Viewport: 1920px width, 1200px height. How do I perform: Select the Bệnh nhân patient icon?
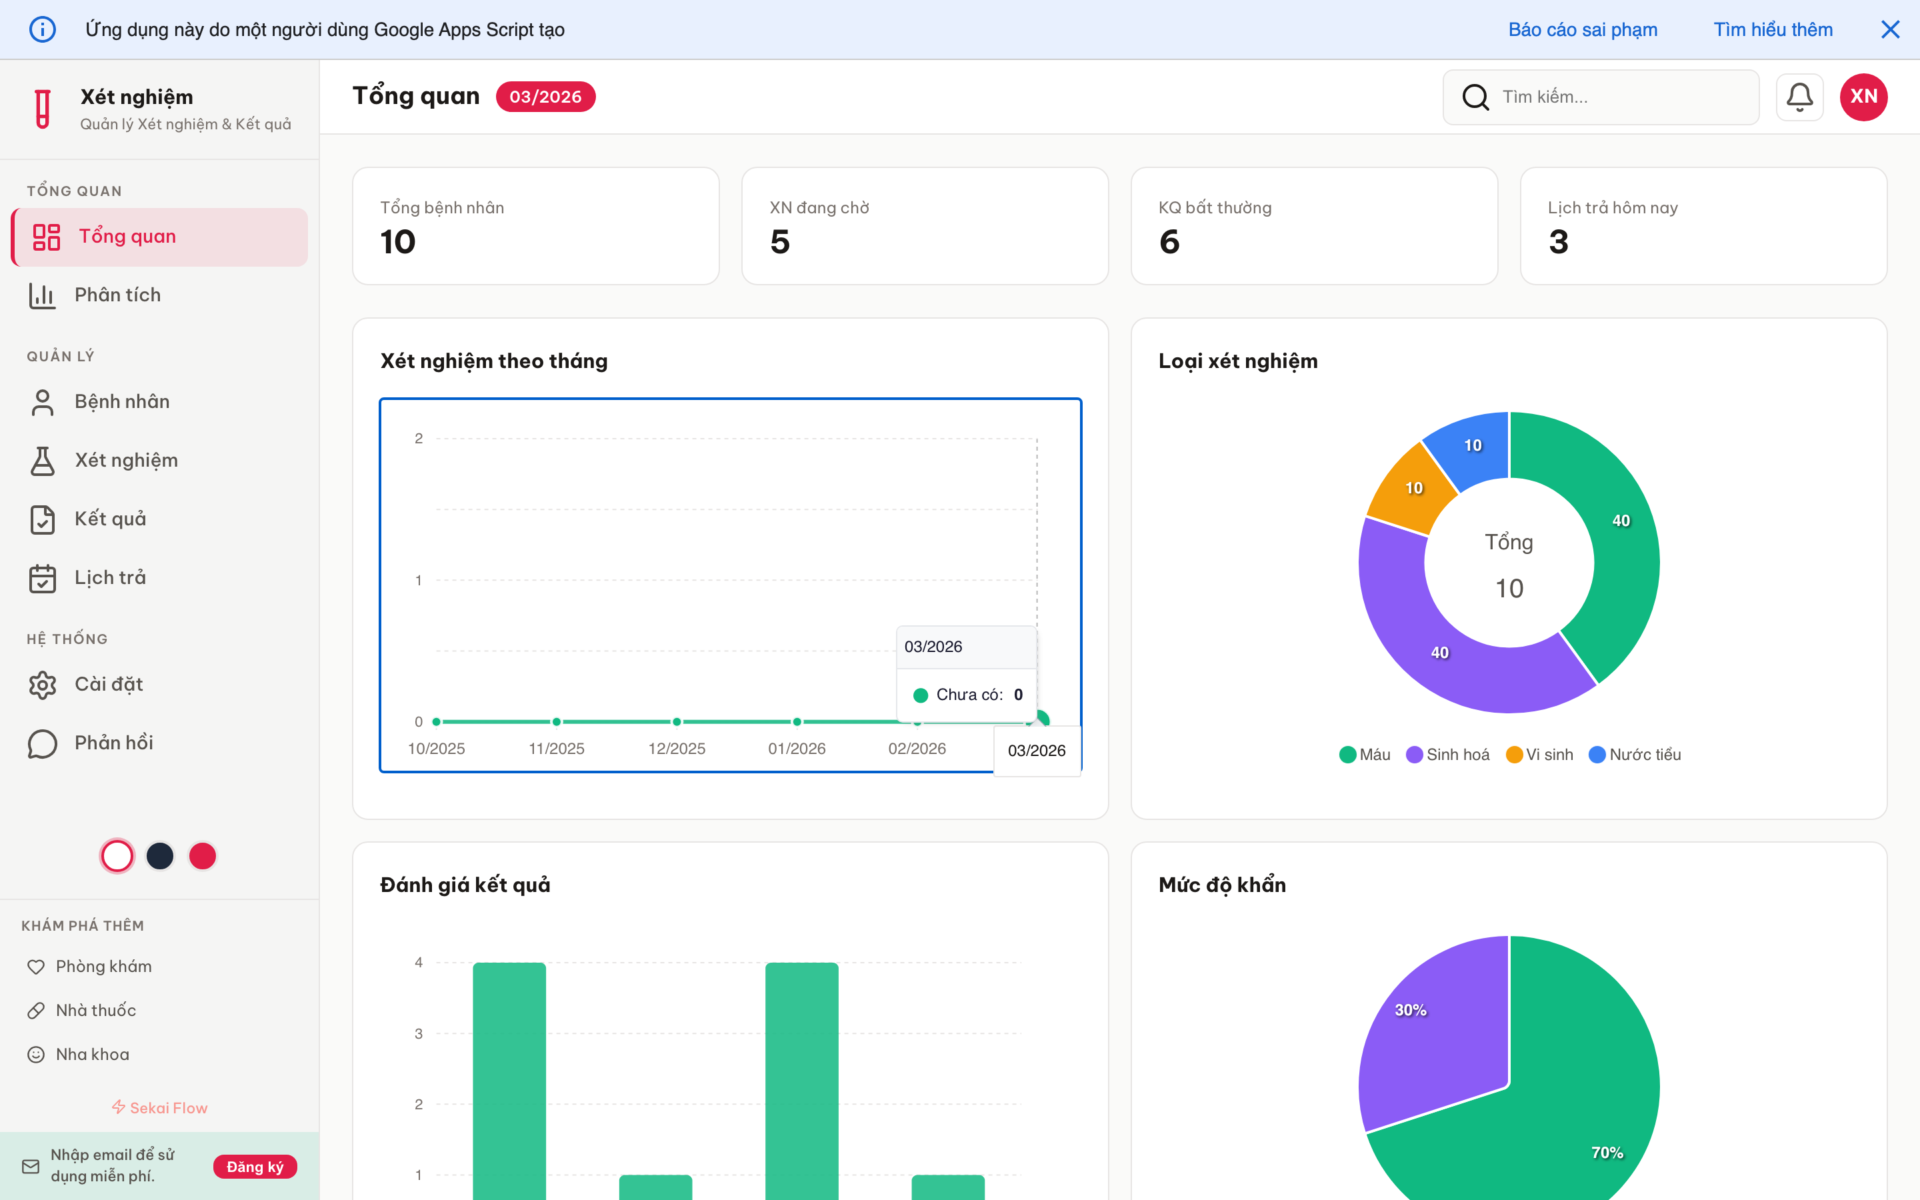pyautogui.click(x=42, y=401)
